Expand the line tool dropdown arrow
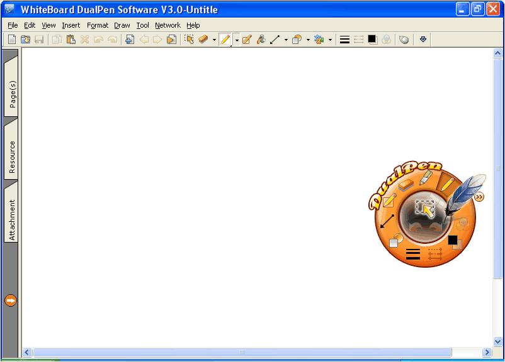Screen dimensions: 505x362 pos(286,40)
